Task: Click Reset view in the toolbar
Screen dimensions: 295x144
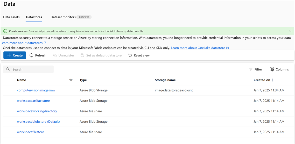Action: [x=139, y=55]
